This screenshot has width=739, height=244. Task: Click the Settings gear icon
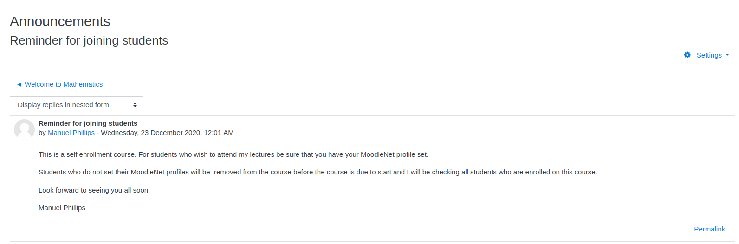[687, 55]
